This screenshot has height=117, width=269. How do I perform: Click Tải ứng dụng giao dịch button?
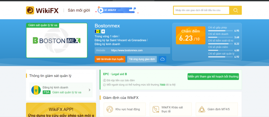pyautogui.click(x=142, y=59)
